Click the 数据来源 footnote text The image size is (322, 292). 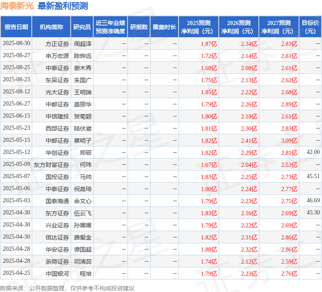(x=67, y=288)
